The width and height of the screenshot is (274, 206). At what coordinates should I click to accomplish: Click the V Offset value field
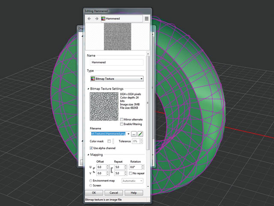[101, 173]
